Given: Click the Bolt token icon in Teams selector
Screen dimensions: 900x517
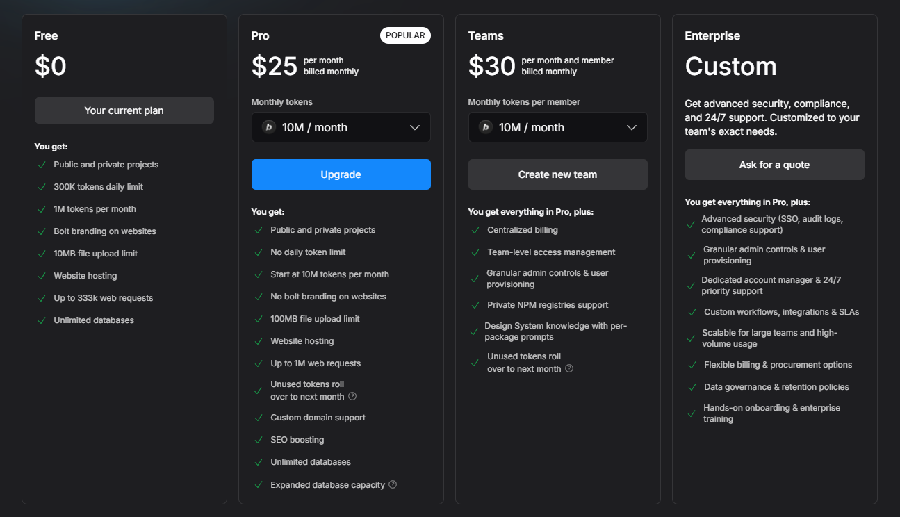Looking at the screenshot, I should (486, 127).
